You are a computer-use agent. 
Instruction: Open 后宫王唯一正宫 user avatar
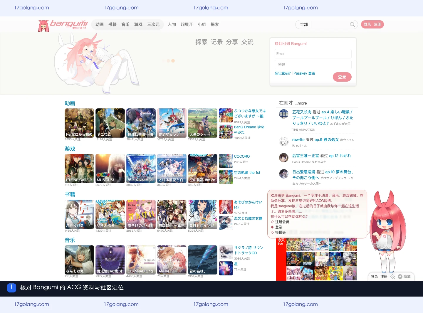[x=284, y=157]
